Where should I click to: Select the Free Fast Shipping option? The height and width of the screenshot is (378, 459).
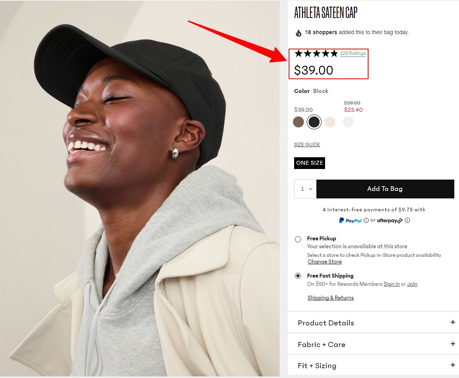click(298, 276)
